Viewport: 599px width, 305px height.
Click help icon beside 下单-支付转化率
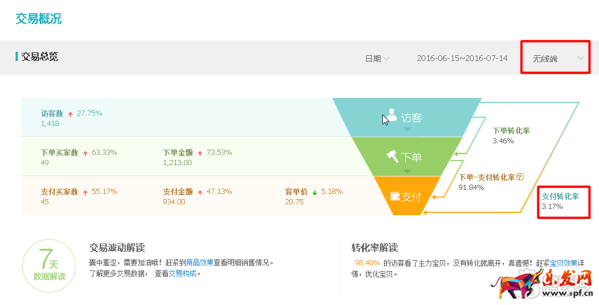(x=519, y=177)
